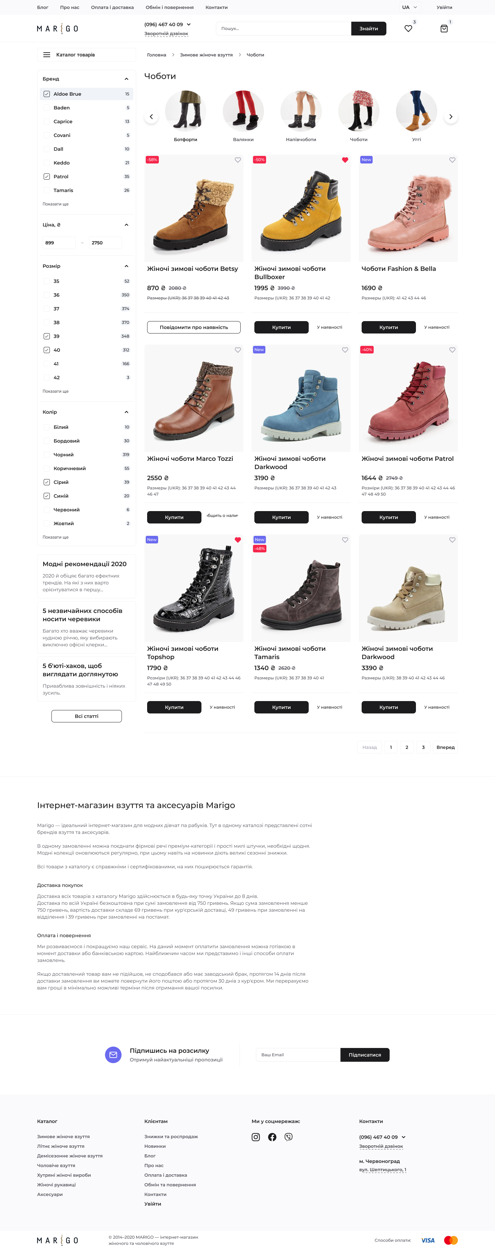Check the Tamaris brand filter
This screenshot has height=1250, width=495.
[x=46, y=190]
